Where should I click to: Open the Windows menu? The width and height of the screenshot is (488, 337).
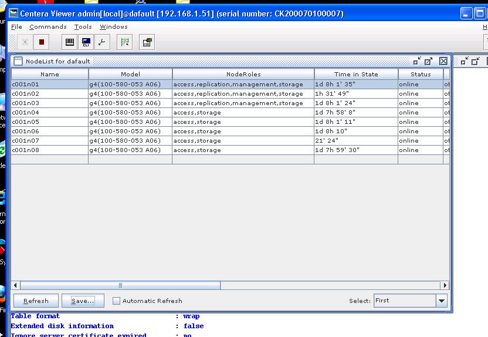[114, 27]
